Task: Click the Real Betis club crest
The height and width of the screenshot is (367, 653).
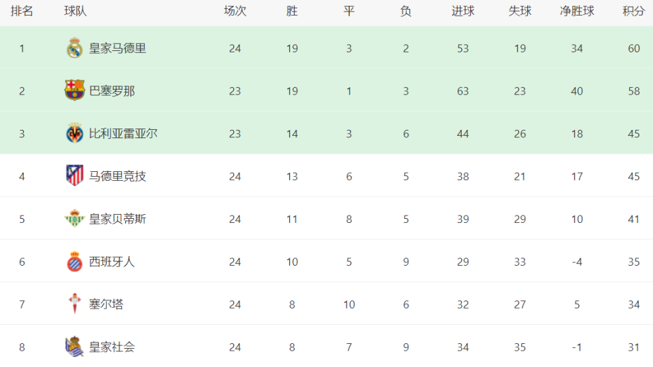Action: (74, 219)
